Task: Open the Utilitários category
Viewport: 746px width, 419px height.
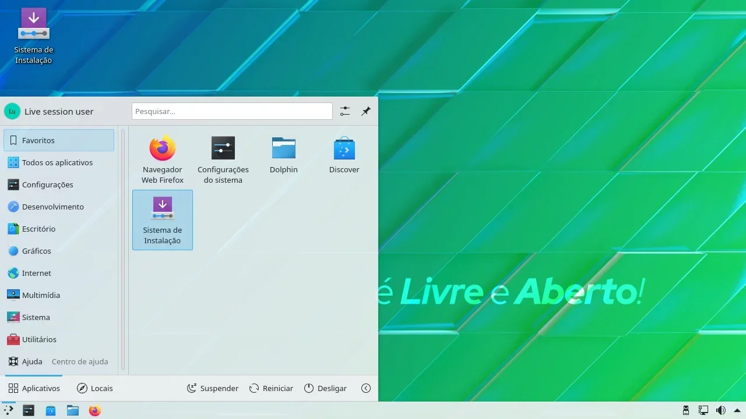Action: pyautogui.click(x=59, y=339)
